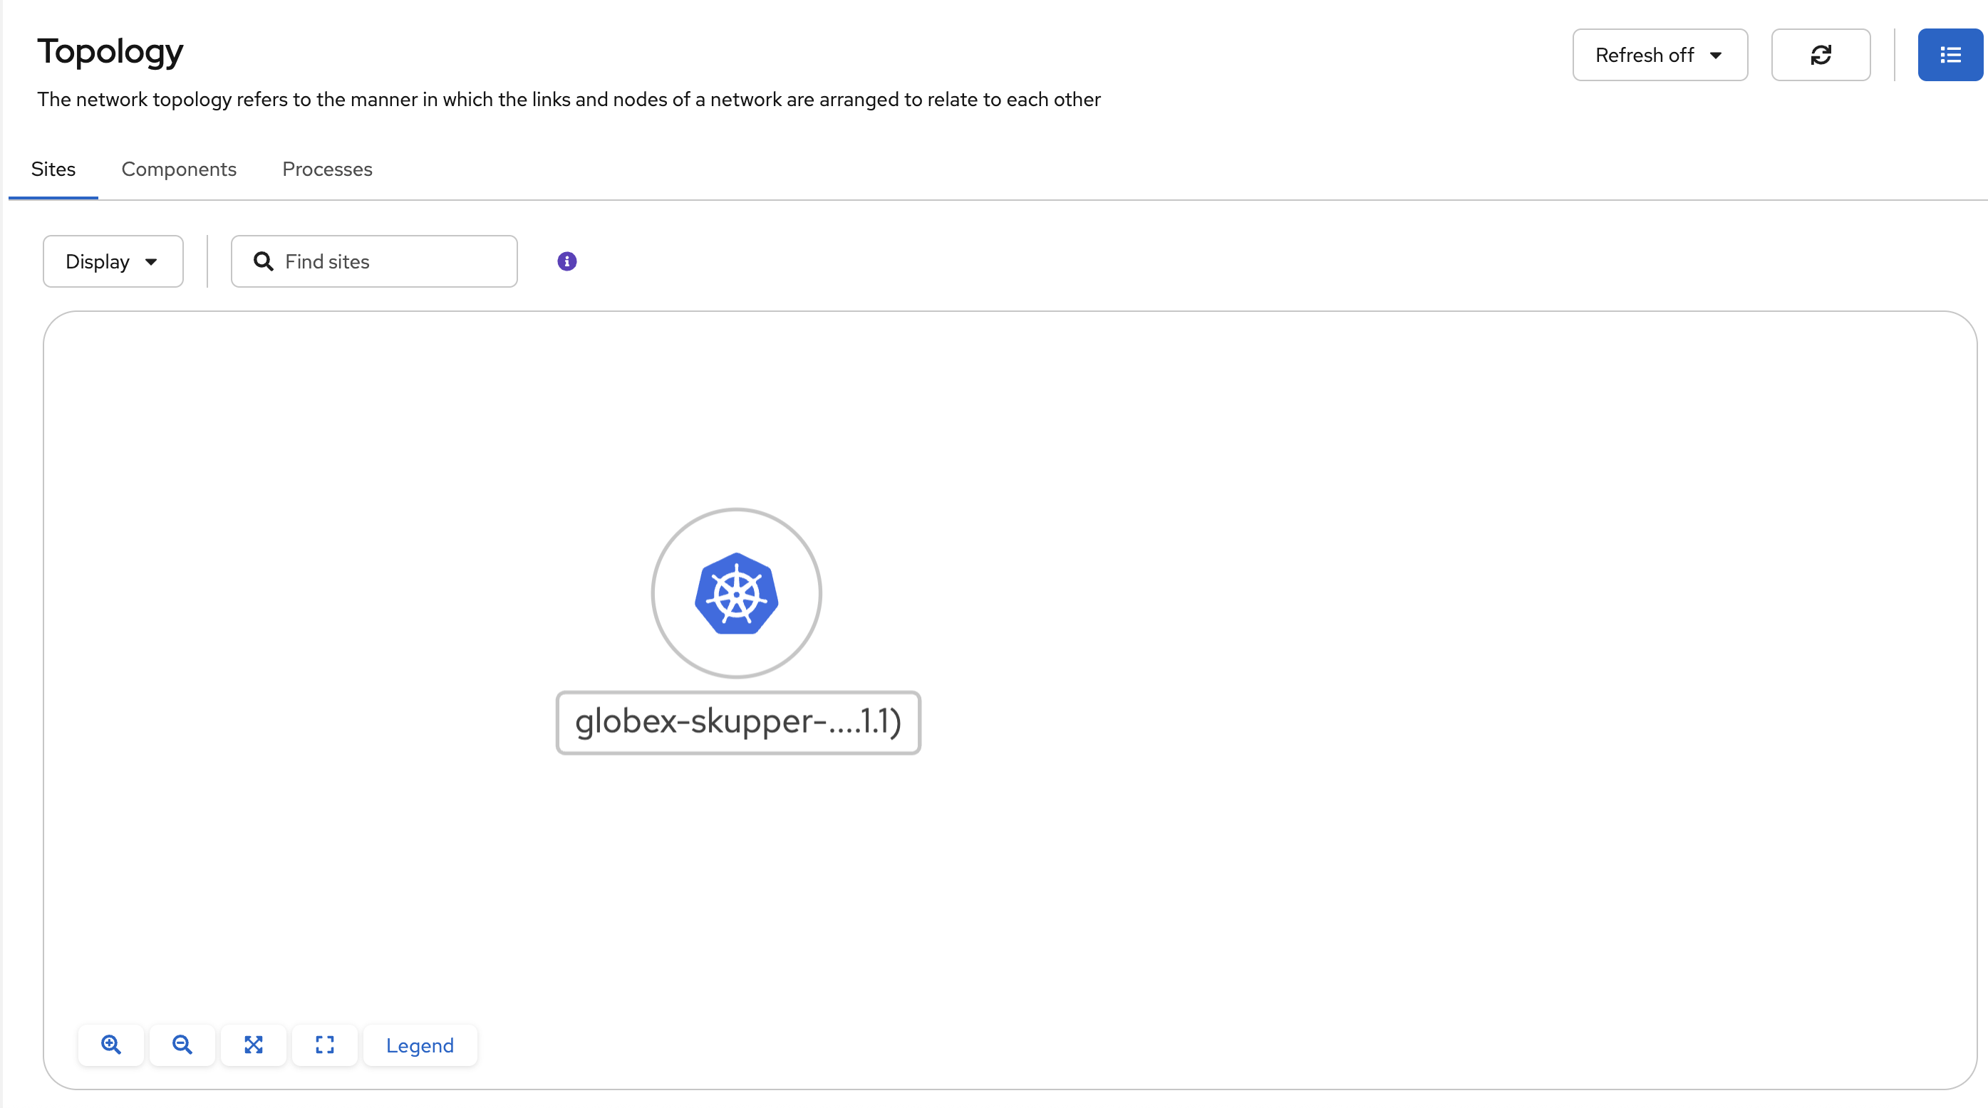Screen dimensions: 1988x1108
Task: Click the Display dropdown caret arrow
Action: pos(151,262)
